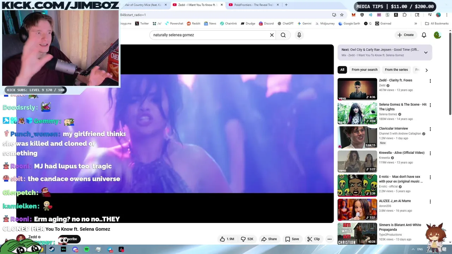
Task: Open Krewella - Alive video title
Action: 402,153
